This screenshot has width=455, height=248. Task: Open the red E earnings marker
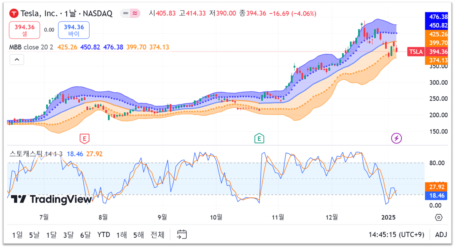[x=84, y=139]
